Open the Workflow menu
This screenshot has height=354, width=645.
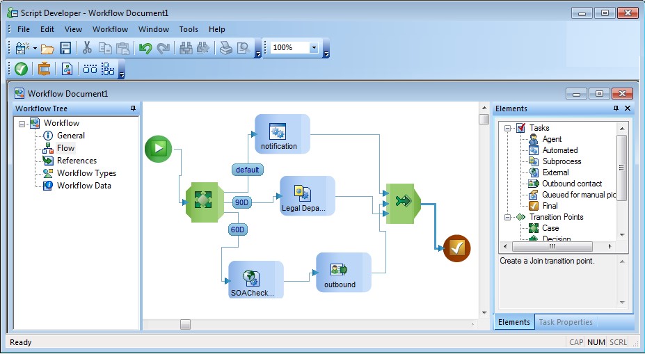pyautogui.click(x=110, y=29)
